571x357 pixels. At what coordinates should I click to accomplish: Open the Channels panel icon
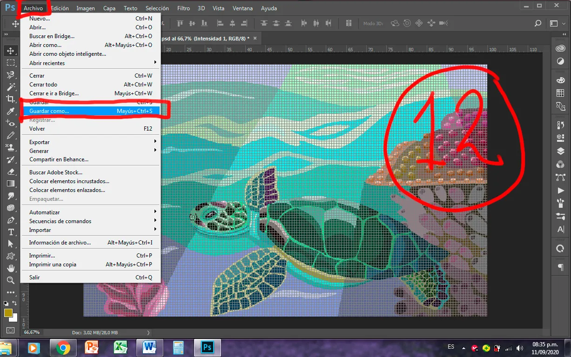[x=560, y=164]
